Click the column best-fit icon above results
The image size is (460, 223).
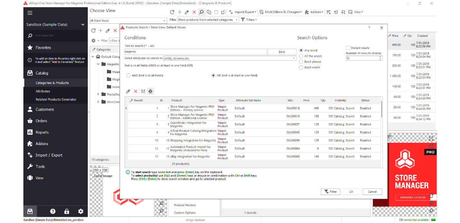coord(150,91)
